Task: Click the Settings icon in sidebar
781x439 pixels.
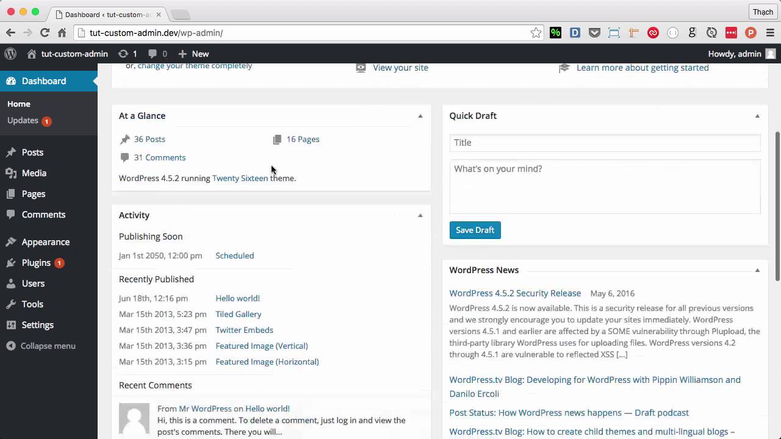Action: pos(11,325)
